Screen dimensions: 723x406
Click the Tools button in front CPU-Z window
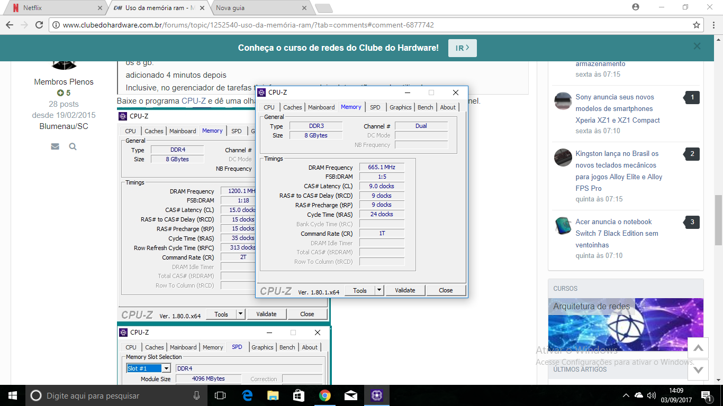point(360,290)
